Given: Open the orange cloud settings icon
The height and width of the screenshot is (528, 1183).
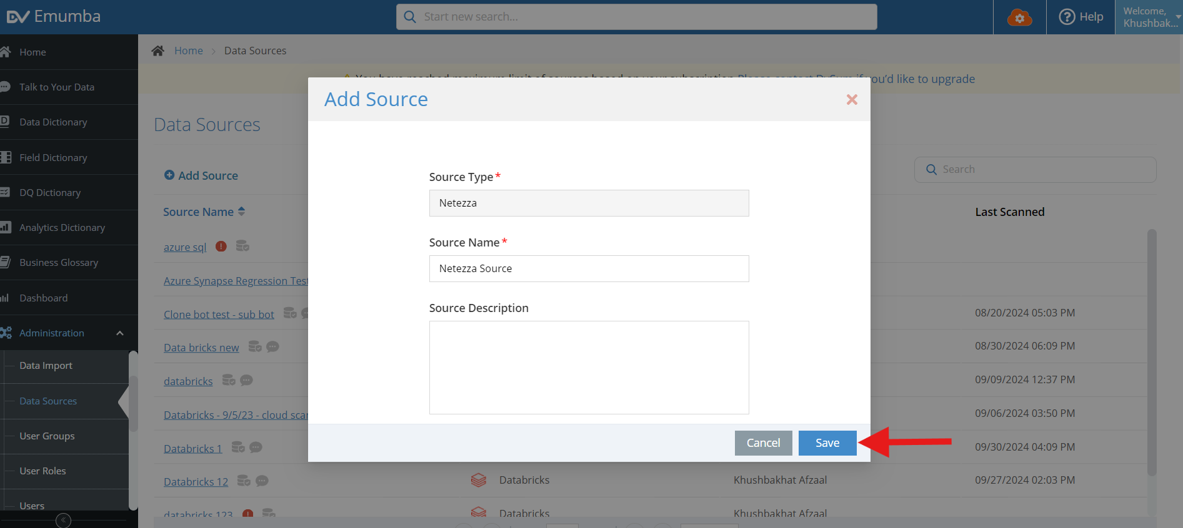Looking at the screenshot, I should pos(1019,17).
